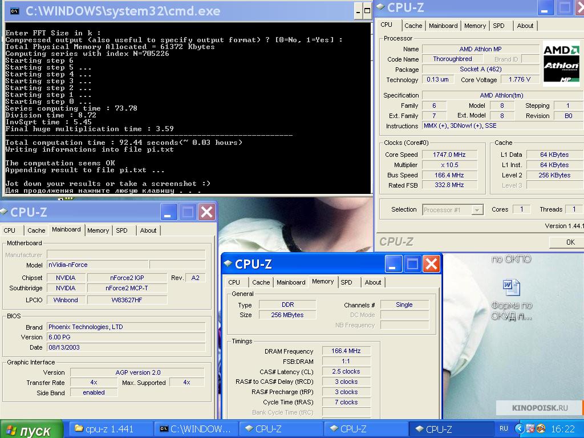Screen dimensions: 584x438
Task: Minimize the cmd.exe window
Action: [358, 11]
